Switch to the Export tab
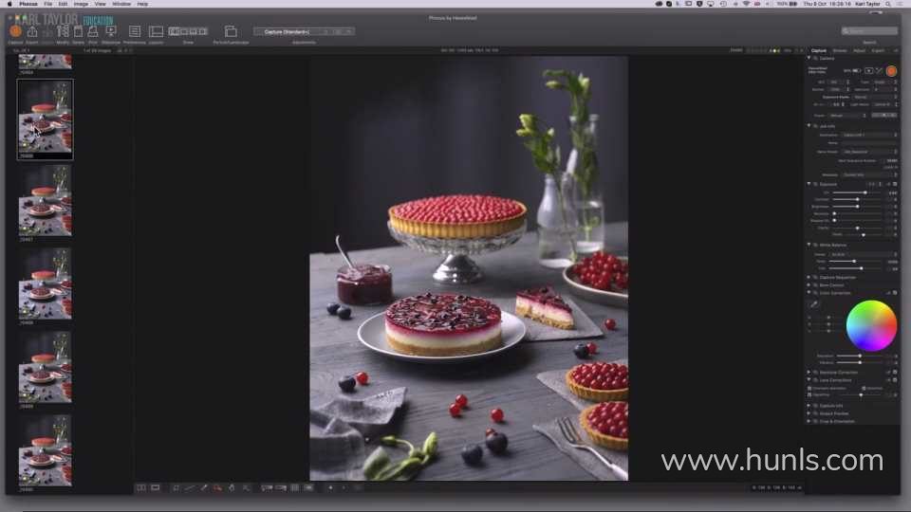 click(x=878, y=51)
